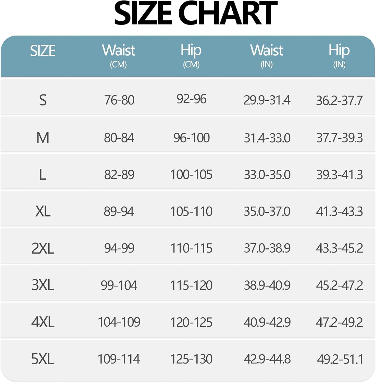
Task: Select the SIZE column header
Action: tap(43, 51)
